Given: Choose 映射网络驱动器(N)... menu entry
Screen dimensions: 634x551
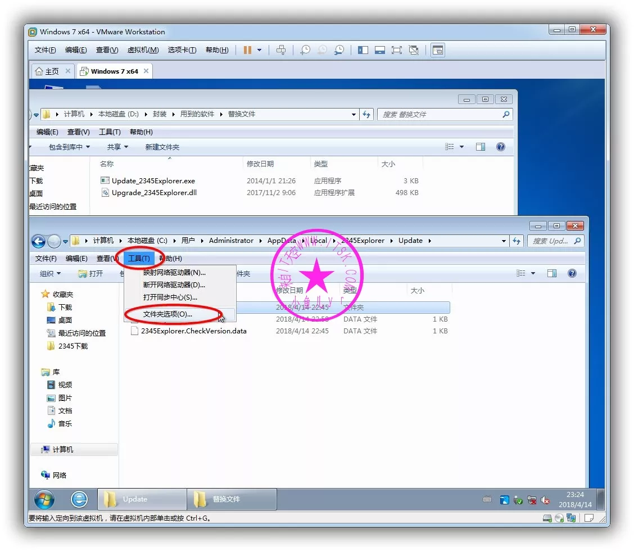Looking at the screenshot, I should point(174,273).
